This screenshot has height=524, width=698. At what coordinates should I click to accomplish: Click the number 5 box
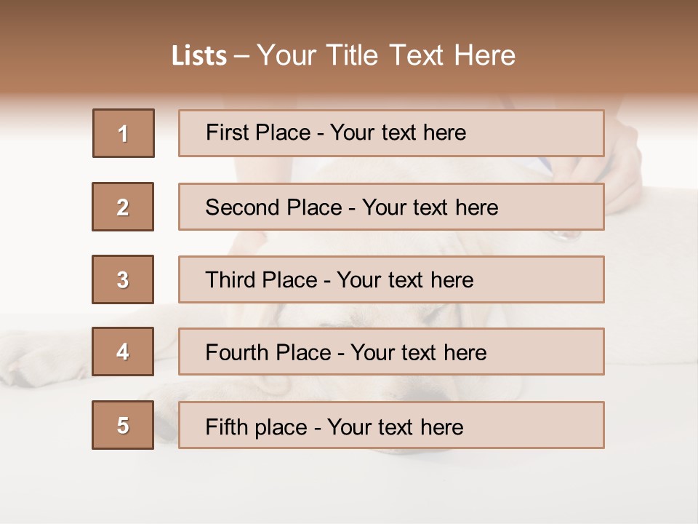click(123, 425)
